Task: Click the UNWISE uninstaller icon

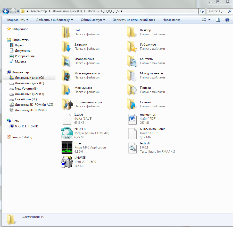Action: [67, 162]
